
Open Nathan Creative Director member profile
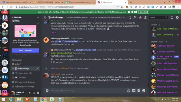coord(165,87)
